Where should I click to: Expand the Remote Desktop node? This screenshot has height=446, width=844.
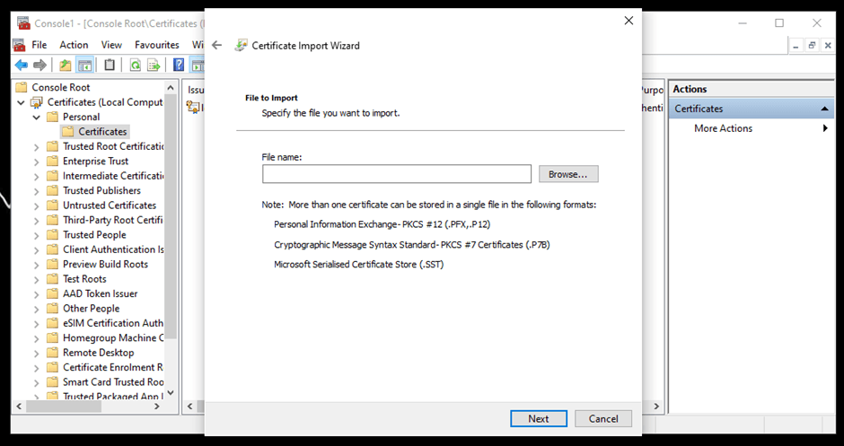coord(37,353)
